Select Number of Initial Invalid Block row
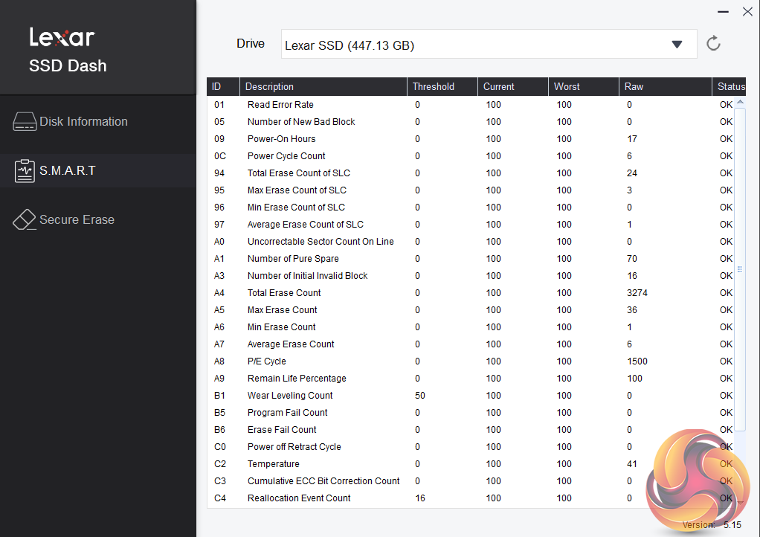The width and height of the screenshot is (760, 537). (x=471, y=276)
